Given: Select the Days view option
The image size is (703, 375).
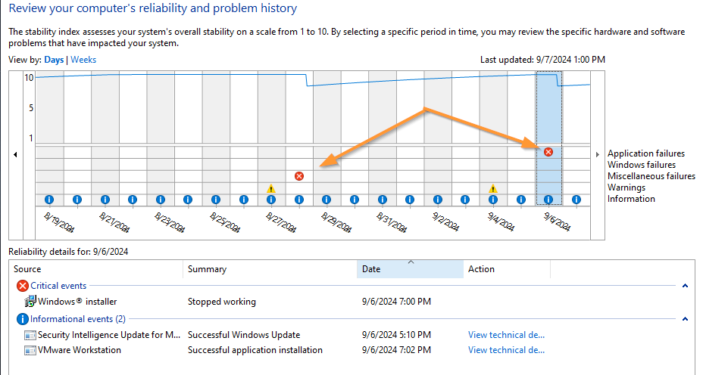Looking at the screenshot, I should pyautogui.click(x=54, y=60).
